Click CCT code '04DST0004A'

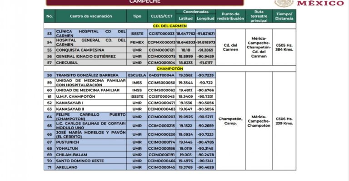pos(162,75)
